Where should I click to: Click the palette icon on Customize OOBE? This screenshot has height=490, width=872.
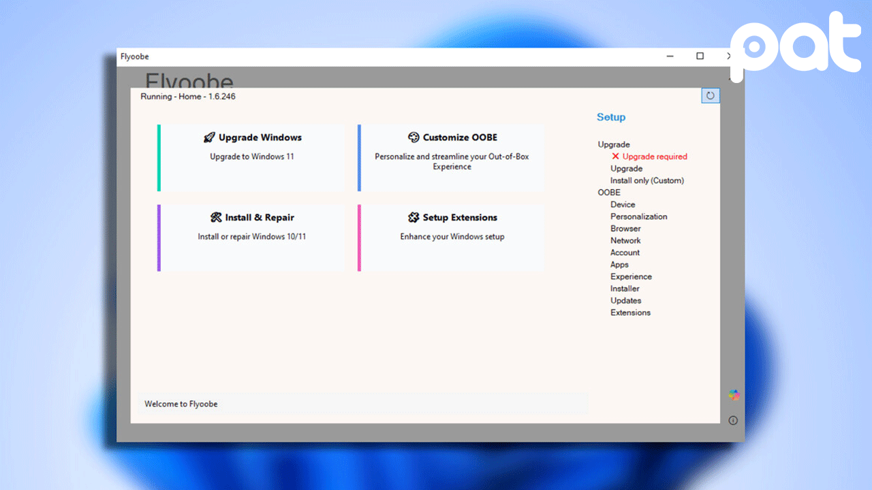click(x=414, y=137)
